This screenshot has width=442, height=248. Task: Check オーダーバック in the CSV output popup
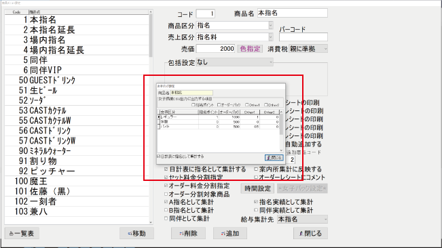pos(219,105)
